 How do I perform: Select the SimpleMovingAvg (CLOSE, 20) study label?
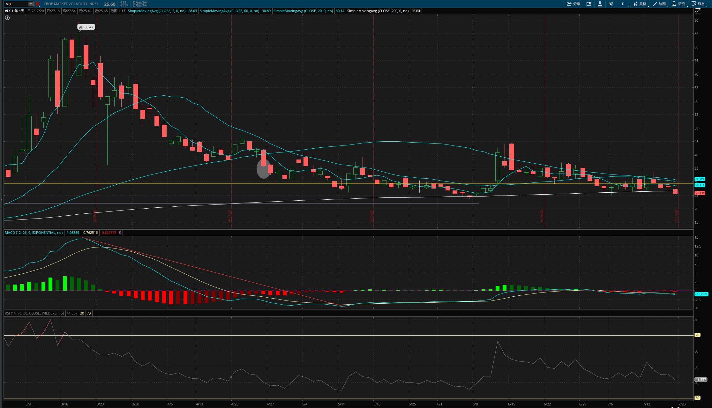[x=303, y=11]
